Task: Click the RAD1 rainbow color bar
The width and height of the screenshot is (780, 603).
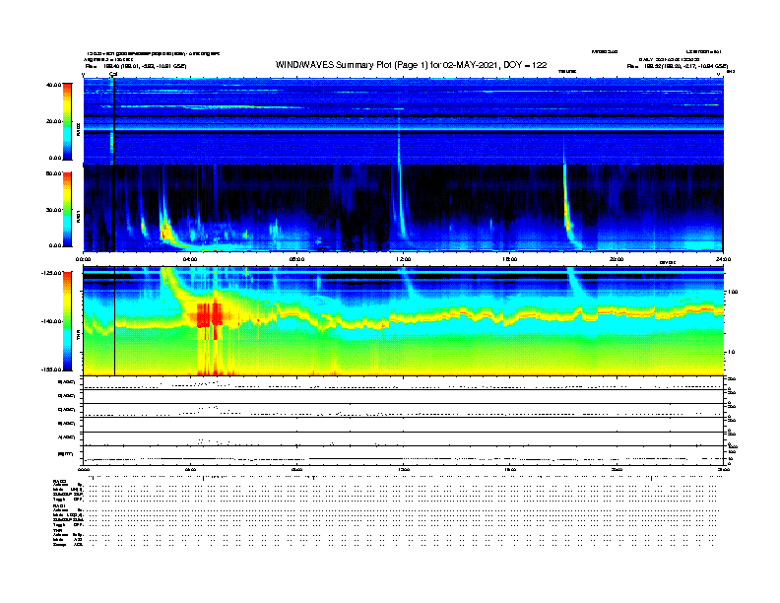Action: point(67,210)
